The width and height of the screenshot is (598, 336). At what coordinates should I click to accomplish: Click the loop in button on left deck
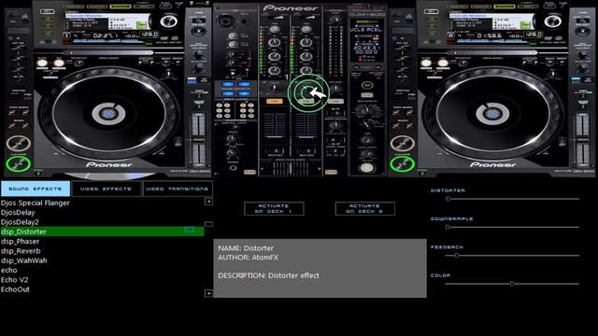pyautogui.click(x=42, y=63)
